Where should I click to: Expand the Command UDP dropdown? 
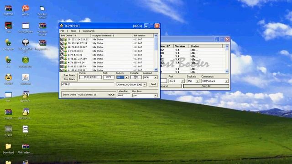[x=156, y=77]
